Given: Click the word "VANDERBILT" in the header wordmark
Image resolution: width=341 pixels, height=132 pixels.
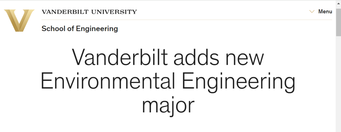Looking at the screenshot, I should [x=65, y=12].
